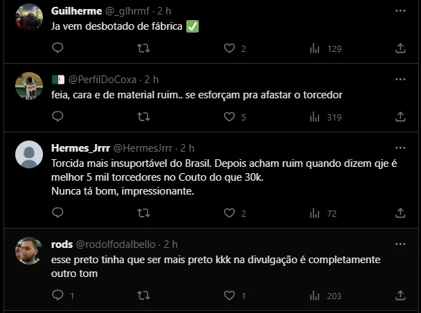Reply to Guilherme's tweet
Image resolution: width=421 pixels, height=313 pixels.
click(57, 48)
